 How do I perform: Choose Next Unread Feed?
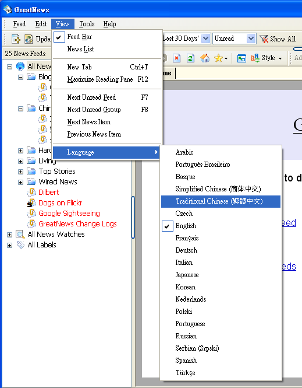[x=107, y=97]
